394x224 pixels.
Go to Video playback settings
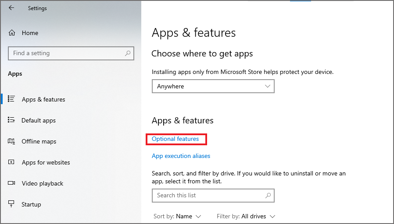[x=43, y=183]
